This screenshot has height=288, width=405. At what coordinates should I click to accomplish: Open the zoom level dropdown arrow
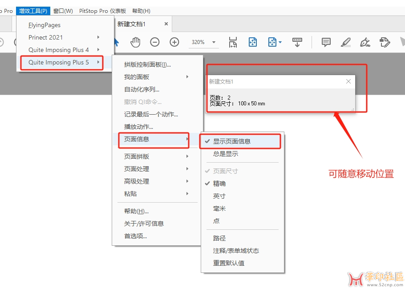point(214,42)
